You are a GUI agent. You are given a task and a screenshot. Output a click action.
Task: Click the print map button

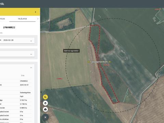(x=45, y=109)
